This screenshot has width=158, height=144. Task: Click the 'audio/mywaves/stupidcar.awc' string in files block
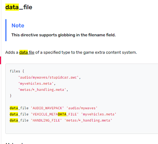[x=48, y=77]
